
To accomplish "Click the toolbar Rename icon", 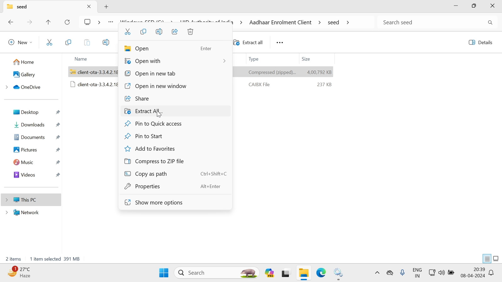I will [x=106, y=42].
